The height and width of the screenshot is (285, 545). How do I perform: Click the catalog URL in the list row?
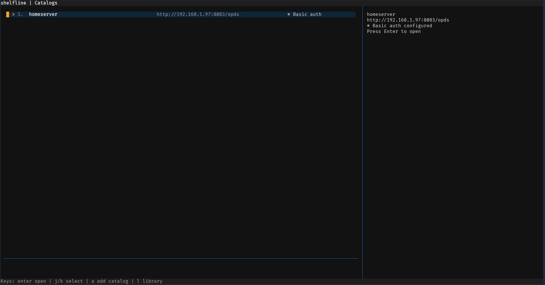coord(198,14)
